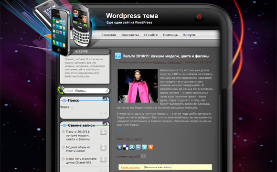Click the red power button icon
Image resolution: width=277 pixels, height=172 pixels.
click(x=199, y=17)
